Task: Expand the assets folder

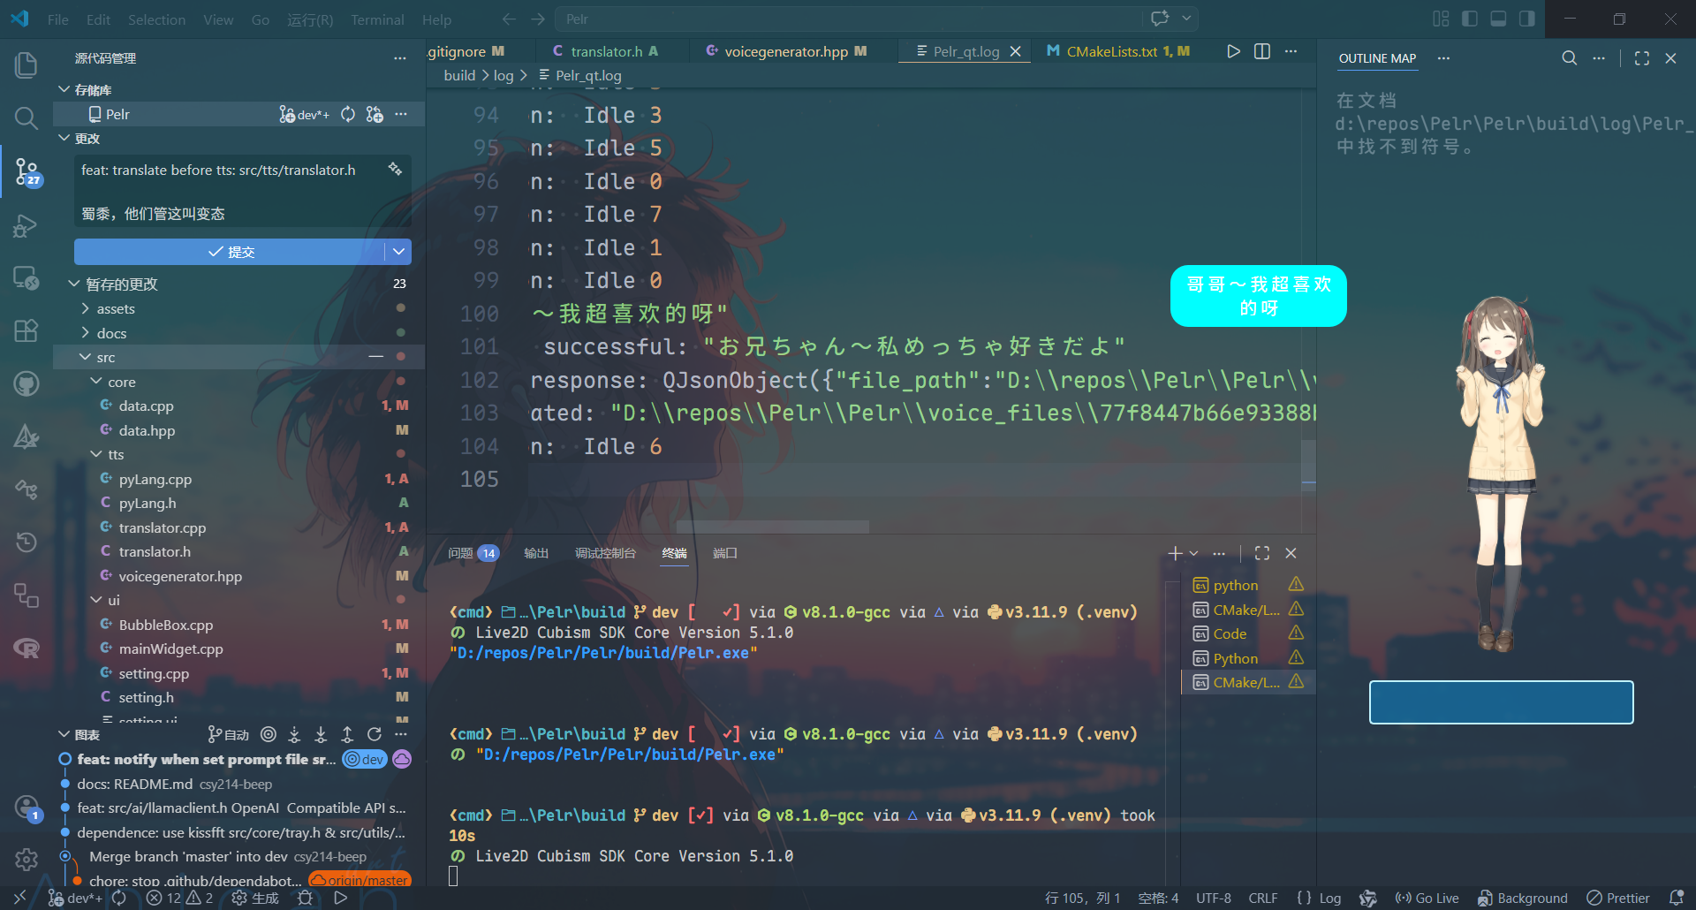Action: (85, 308)
